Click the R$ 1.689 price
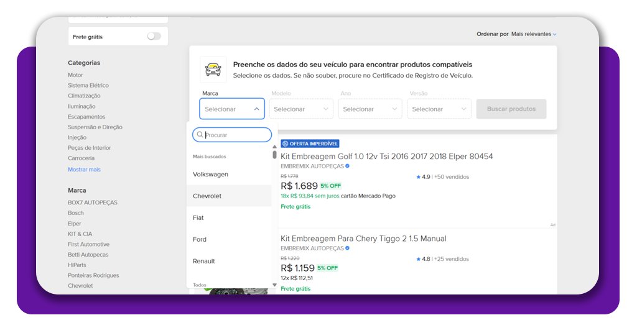The image size is (637, 333). point(299,186)
